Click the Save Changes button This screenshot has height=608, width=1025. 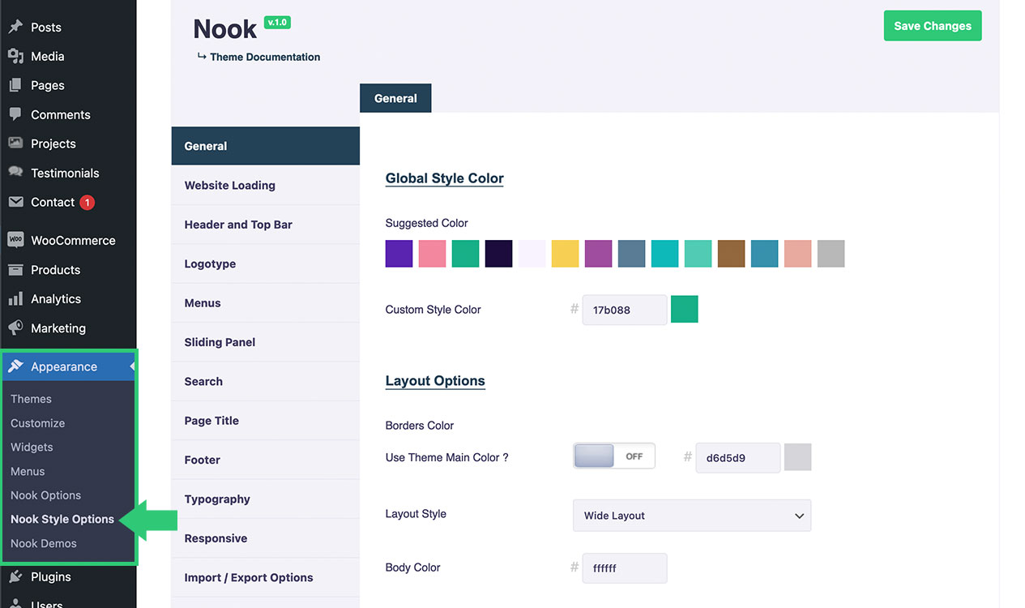click(x=932, y=26)
